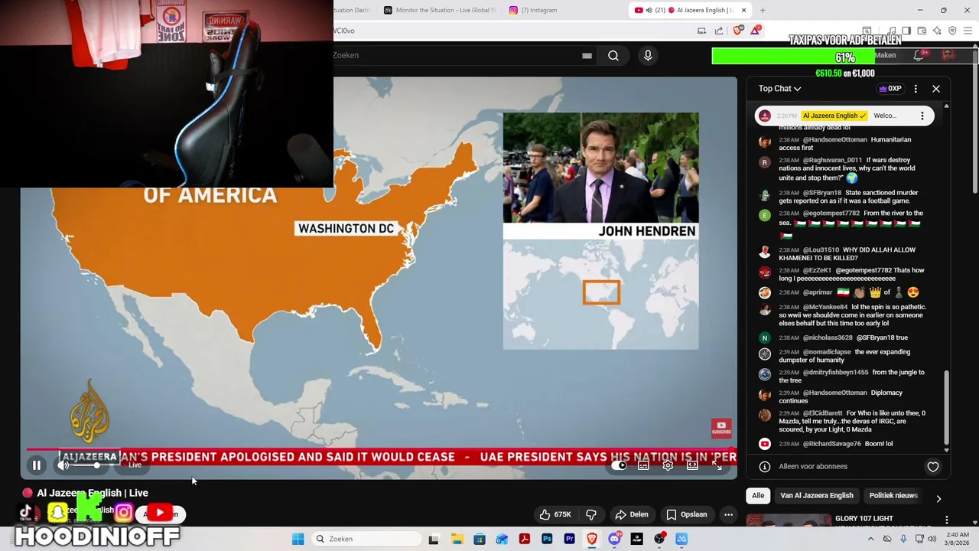The width and height of the screenshot is (979, 551).
Task: Open options for GLORY 107 video
Action: click(x=946, y=520)
